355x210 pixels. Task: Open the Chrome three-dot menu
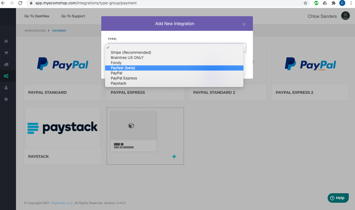point(351,3)
